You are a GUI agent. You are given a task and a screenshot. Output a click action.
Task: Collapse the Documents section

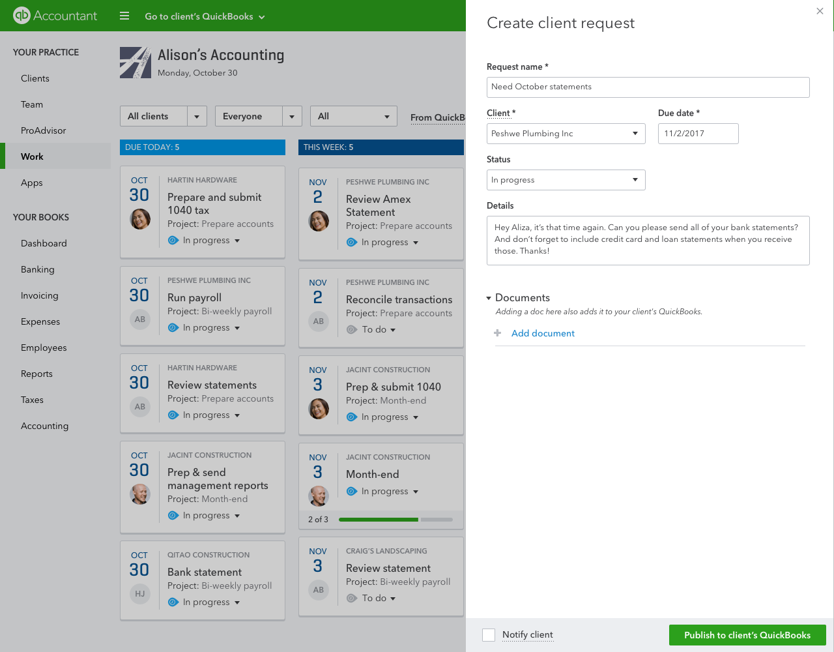(x=489, y=298)
